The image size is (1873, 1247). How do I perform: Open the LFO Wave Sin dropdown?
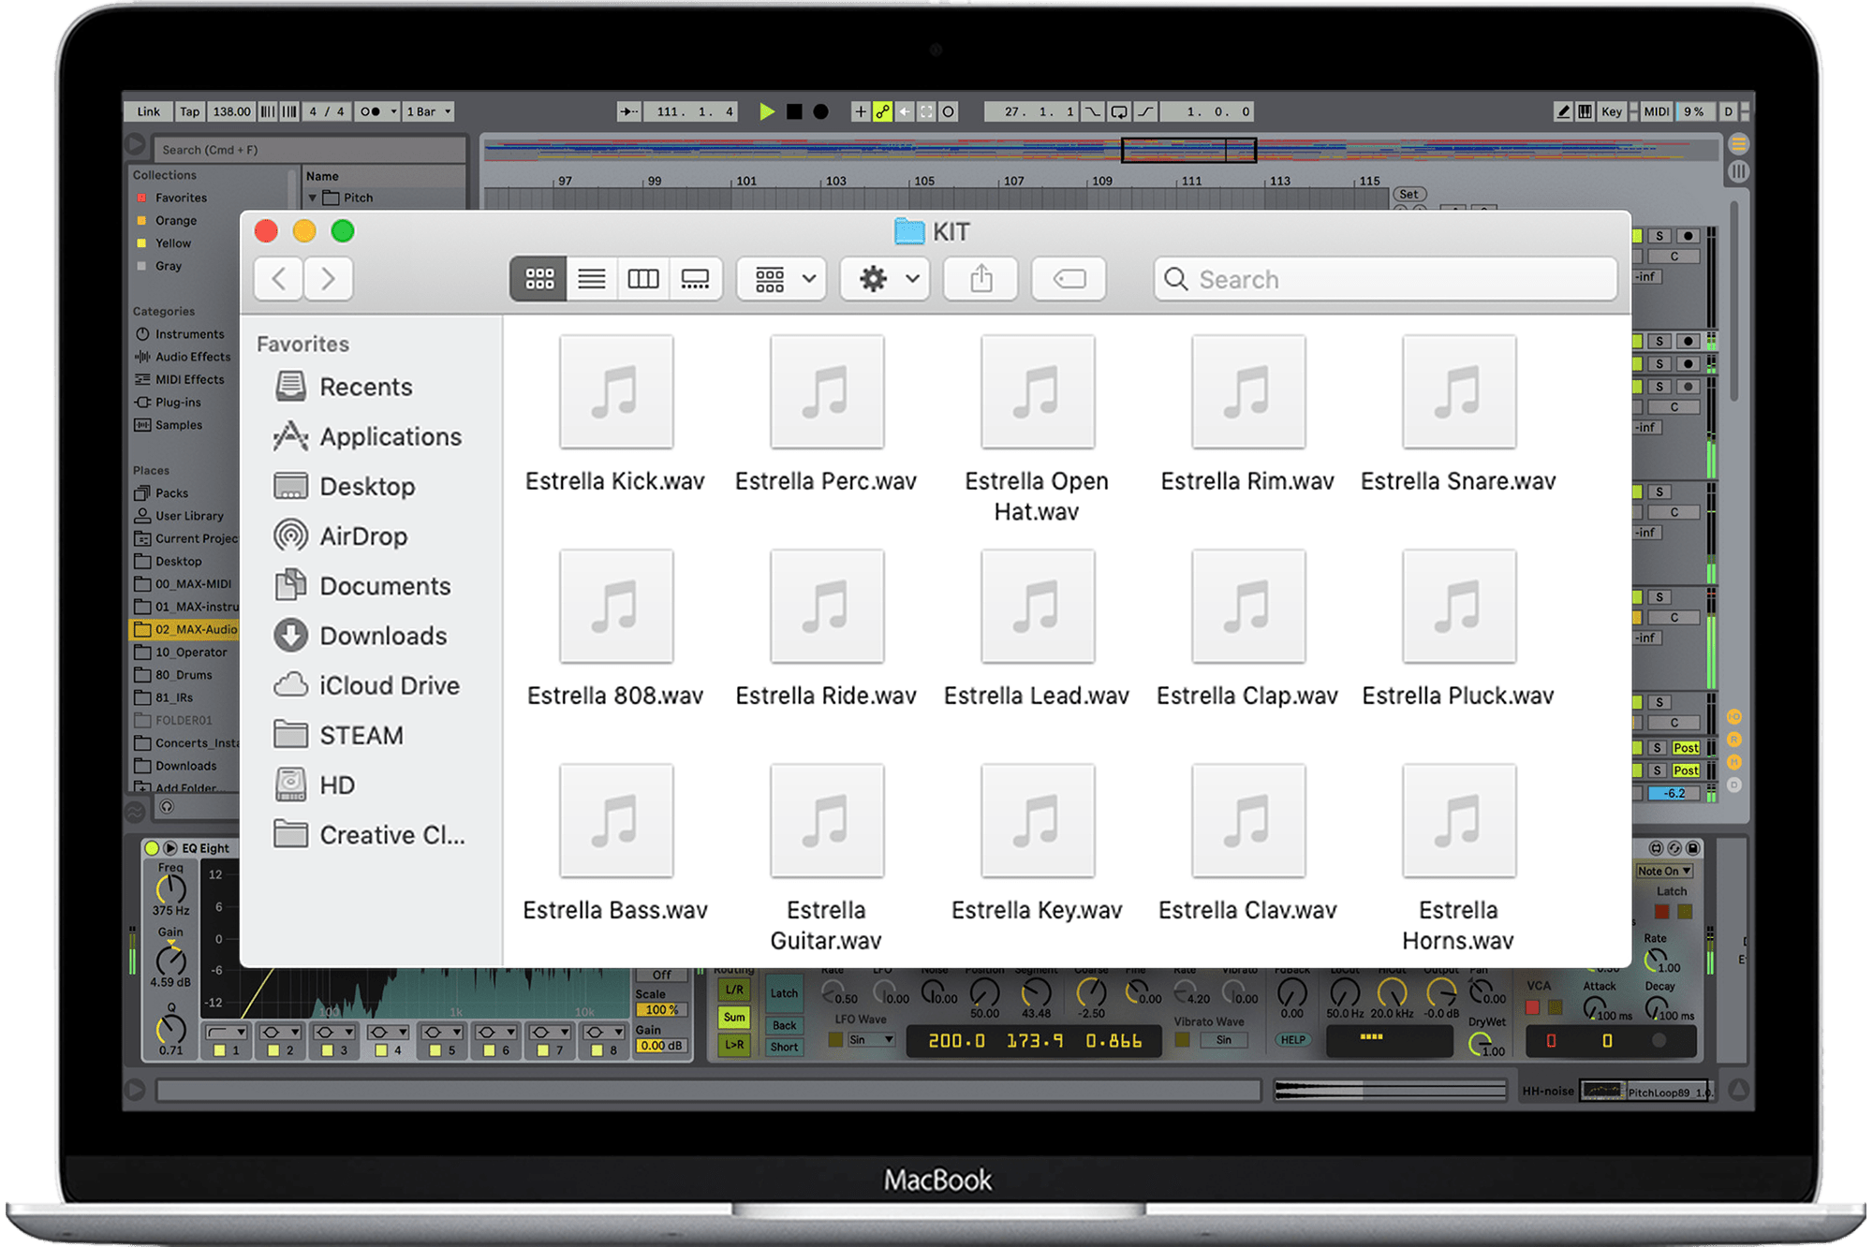pyautogui.click(x=872, y=1040)
